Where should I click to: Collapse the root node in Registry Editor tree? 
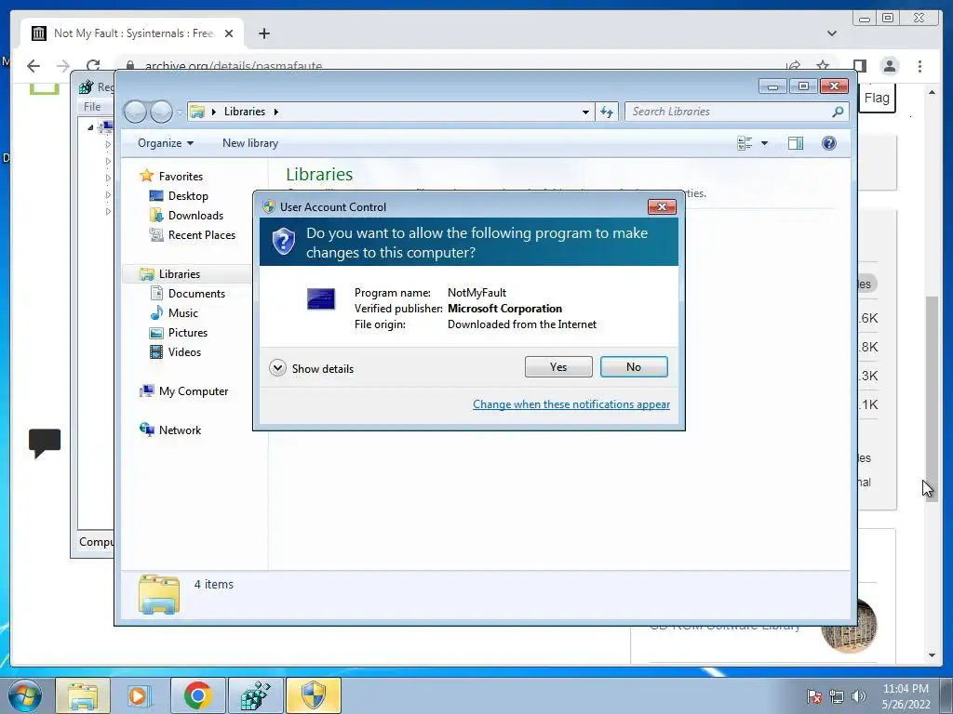click(x=90, y=126)
